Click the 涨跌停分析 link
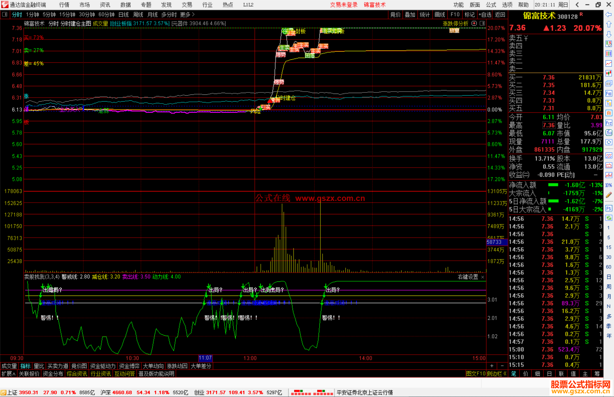This screenshot has height=397, width=614. (455, 24)
